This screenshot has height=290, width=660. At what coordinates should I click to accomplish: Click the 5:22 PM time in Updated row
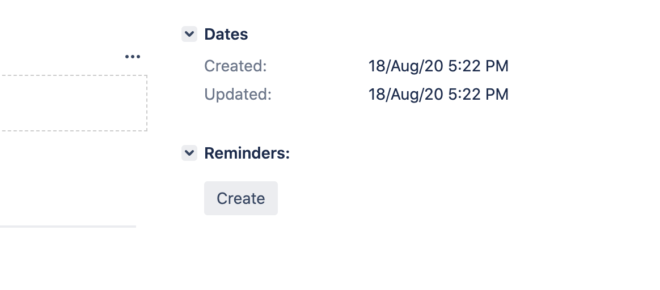pyautogui.click(x=478, y=95)
